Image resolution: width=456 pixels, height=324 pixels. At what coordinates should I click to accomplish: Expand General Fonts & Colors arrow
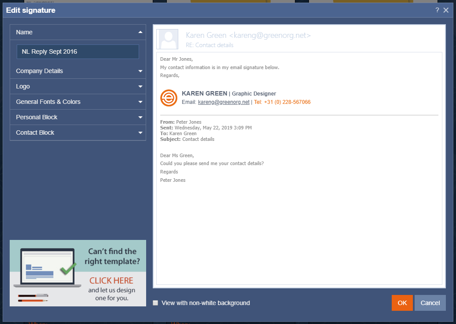point(140,102)
